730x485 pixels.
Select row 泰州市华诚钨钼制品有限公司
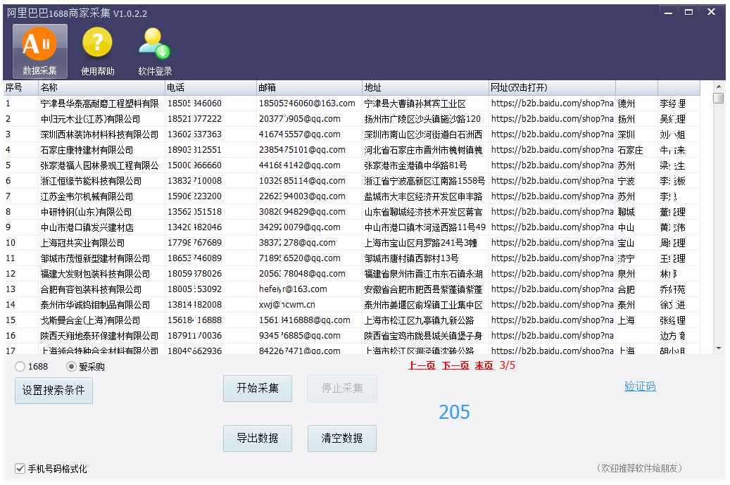pyautogui.click(x=352, y=304)
